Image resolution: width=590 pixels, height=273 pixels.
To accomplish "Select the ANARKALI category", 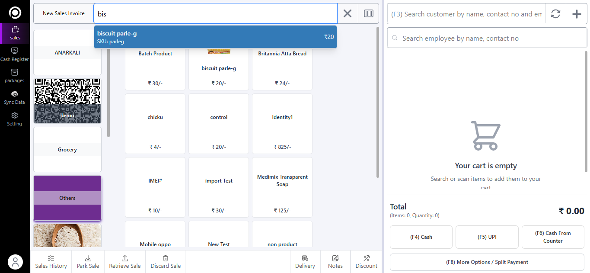I will coord(67,52).
